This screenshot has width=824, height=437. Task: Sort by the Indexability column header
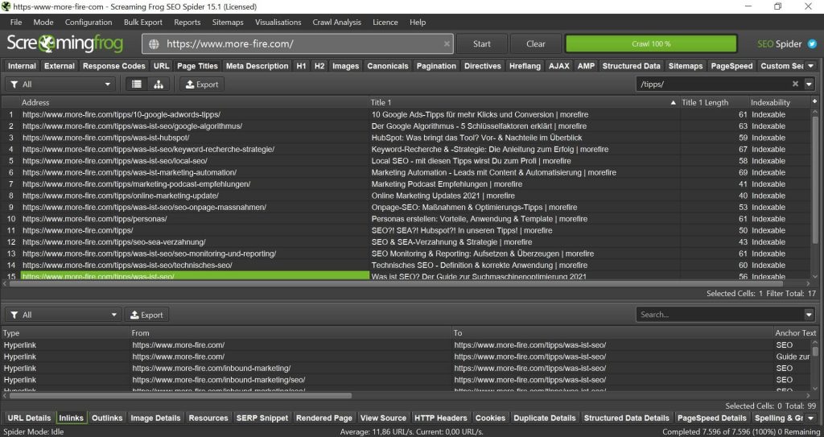click(779, 102)
